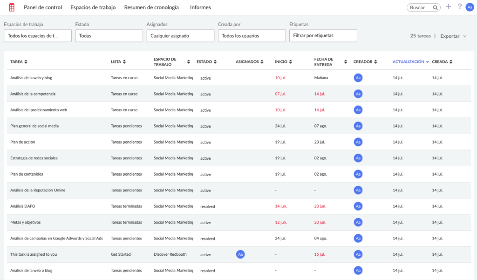Click the creator avatar for Análisis DAFO
This screenshot has width=477, height=280.
point(358,206)
